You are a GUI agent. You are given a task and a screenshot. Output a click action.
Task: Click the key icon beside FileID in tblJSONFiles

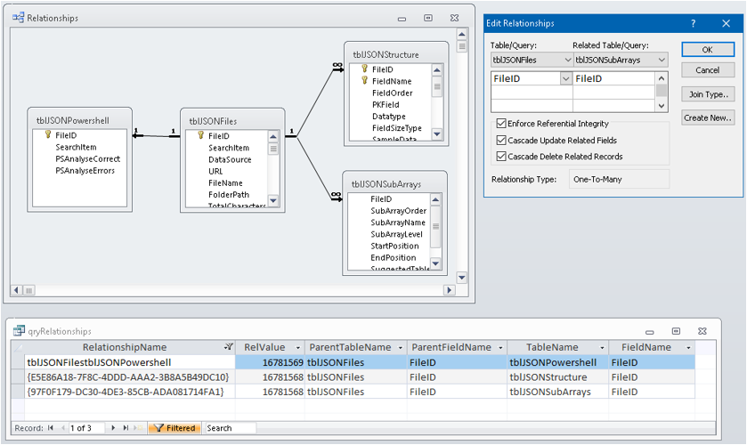coord(200,135)
